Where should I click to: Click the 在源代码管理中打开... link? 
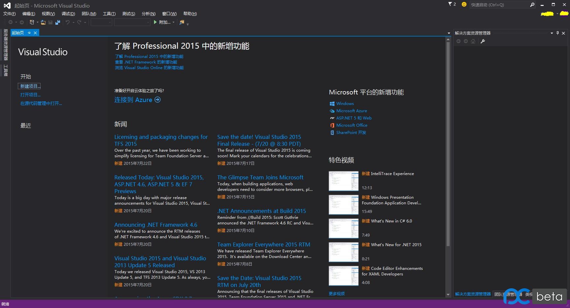(41, 103)
